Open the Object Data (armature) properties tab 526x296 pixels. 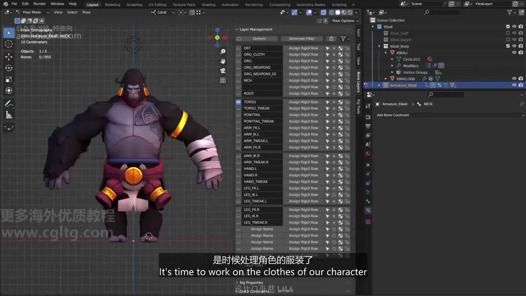coord(368,192)
